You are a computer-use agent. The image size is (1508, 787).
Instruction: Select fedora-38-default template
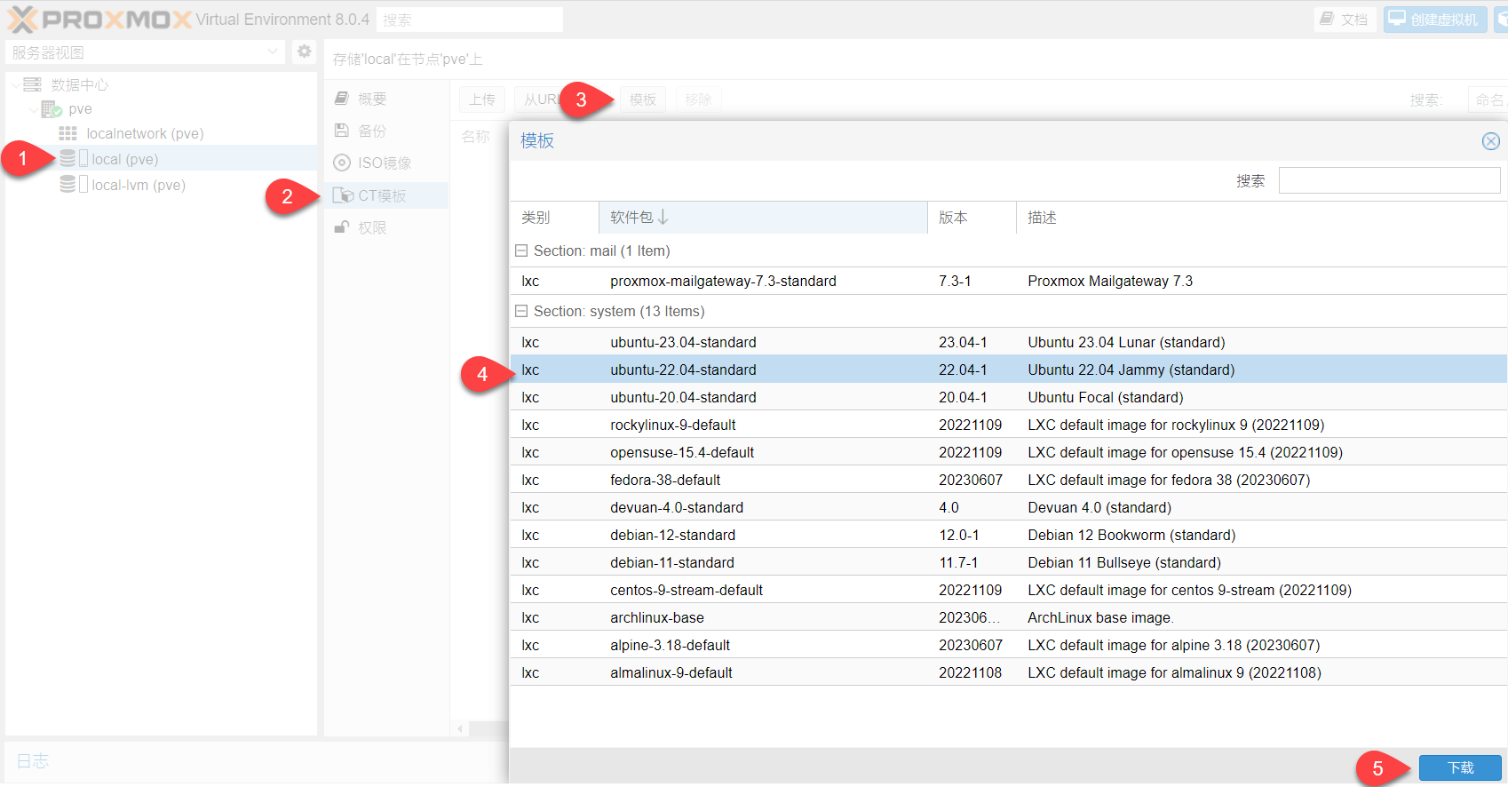point(1008,480)
